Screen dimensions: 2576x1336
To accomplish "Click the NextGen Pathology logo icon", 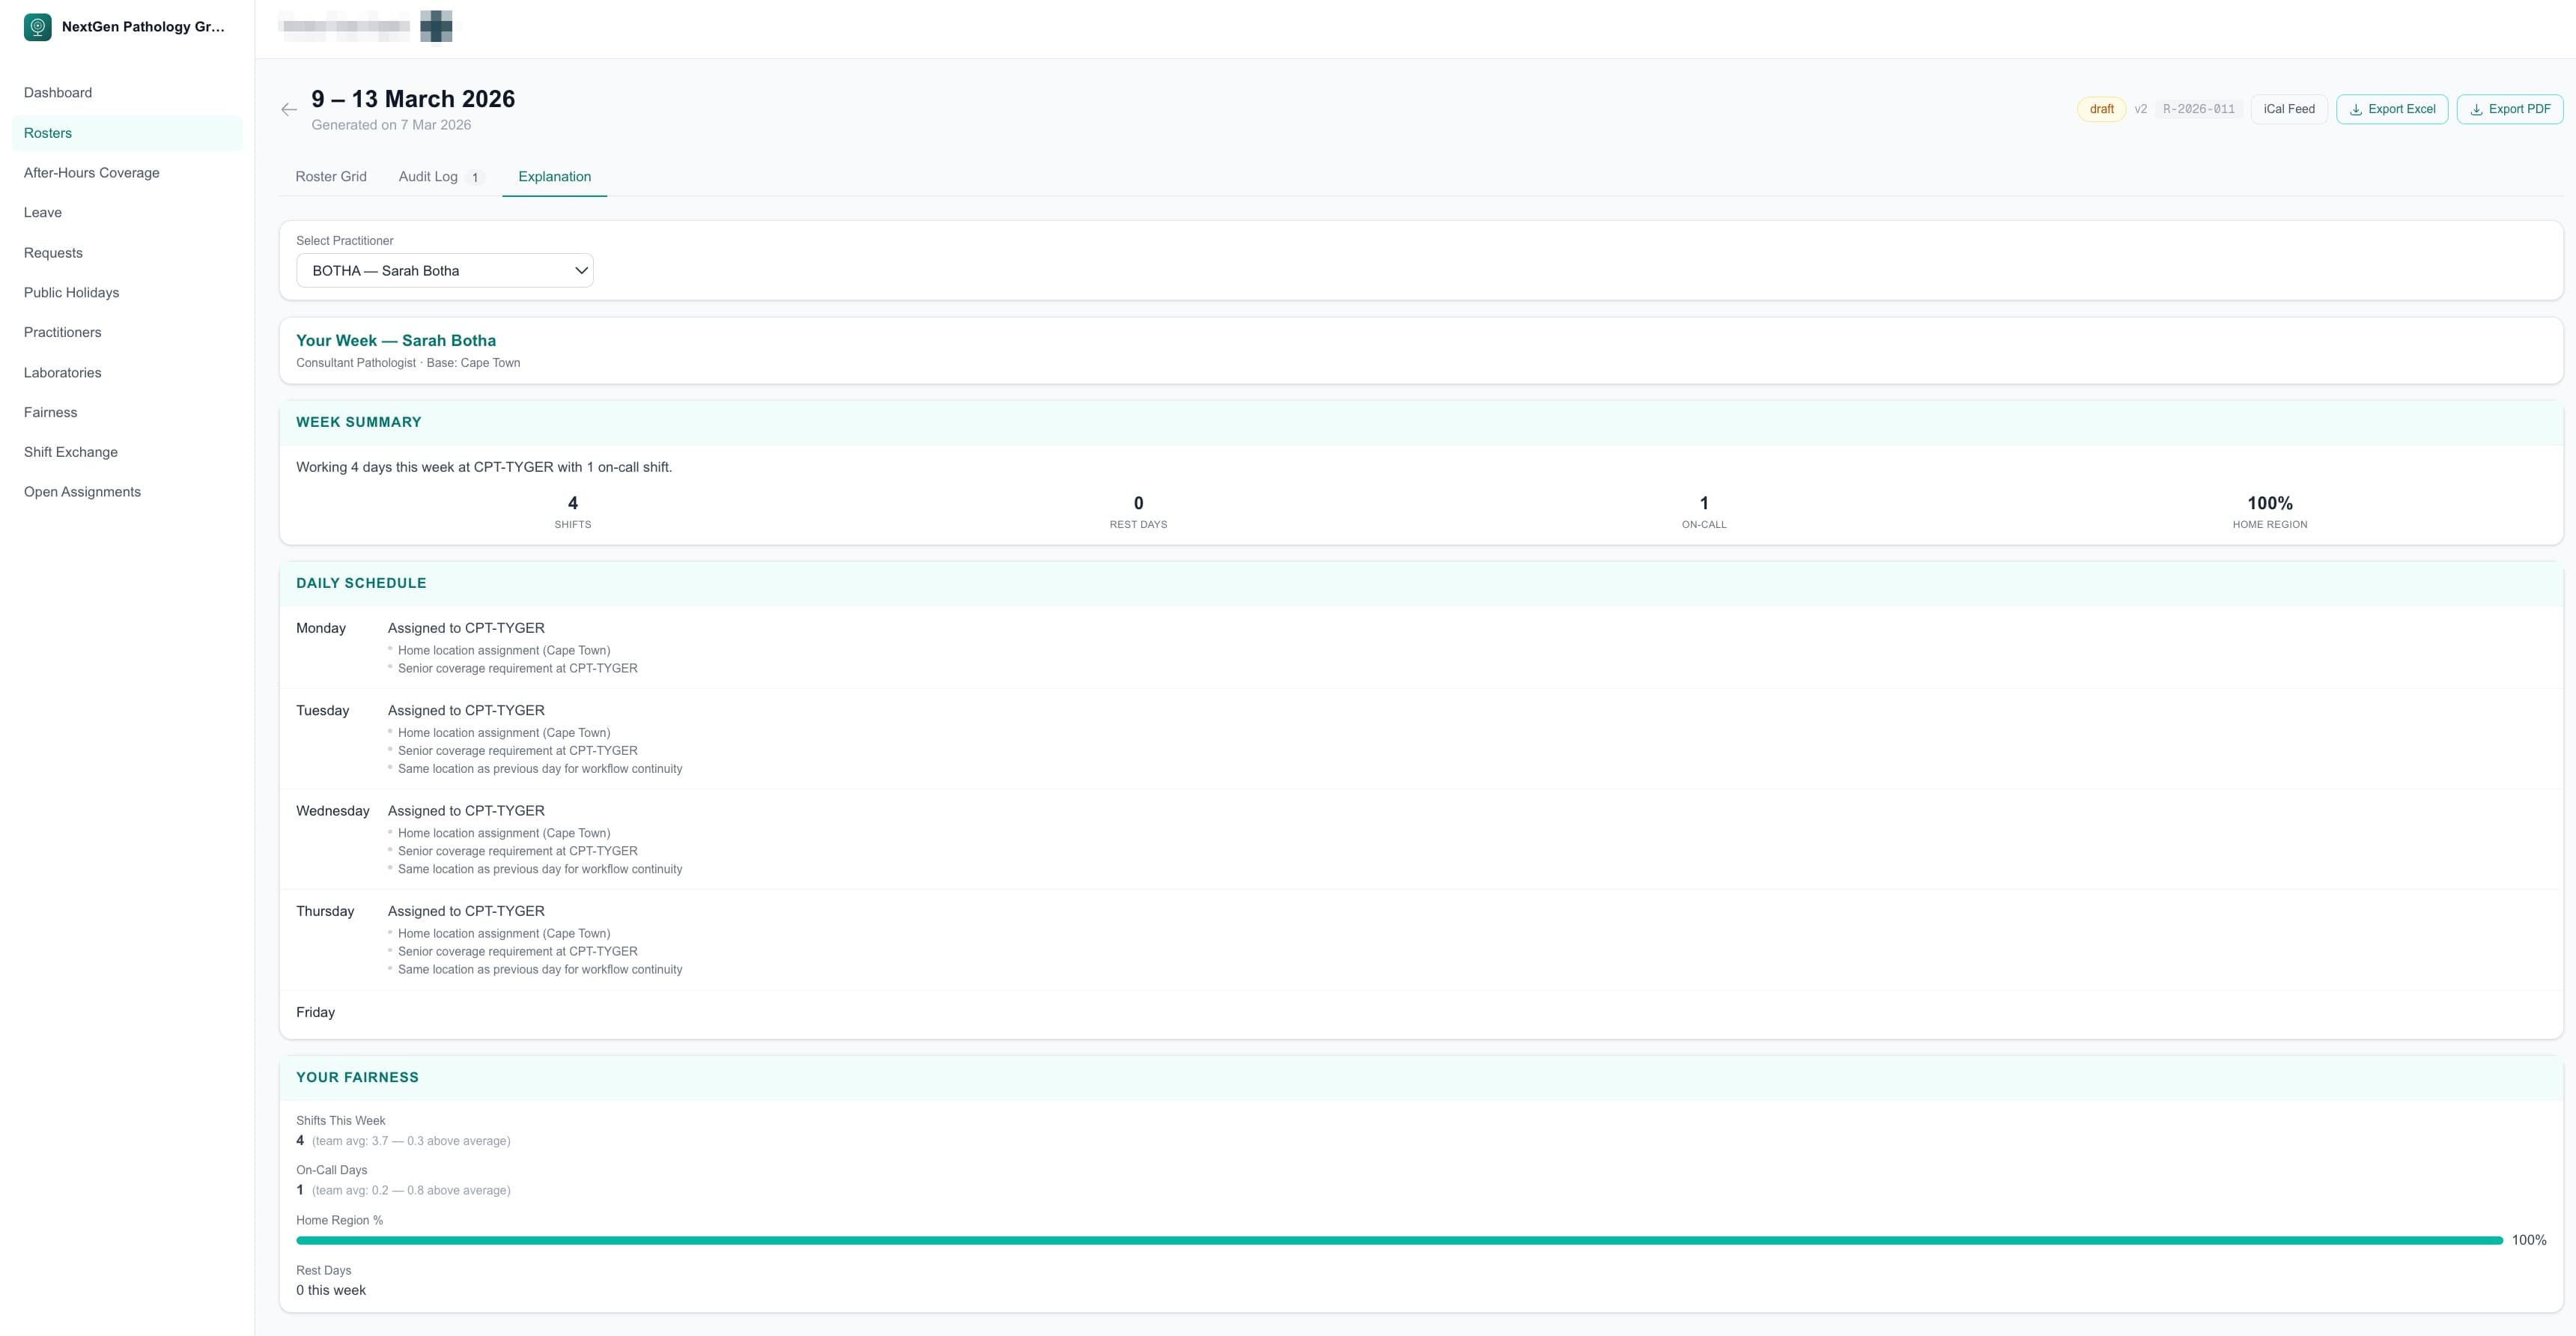I will [x=37, y=28].
